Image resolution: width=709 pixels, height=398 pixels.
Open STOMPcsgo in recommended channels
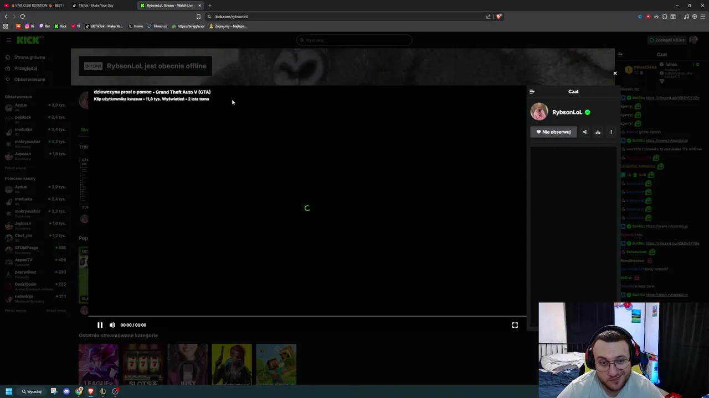[x=35, y=249]
